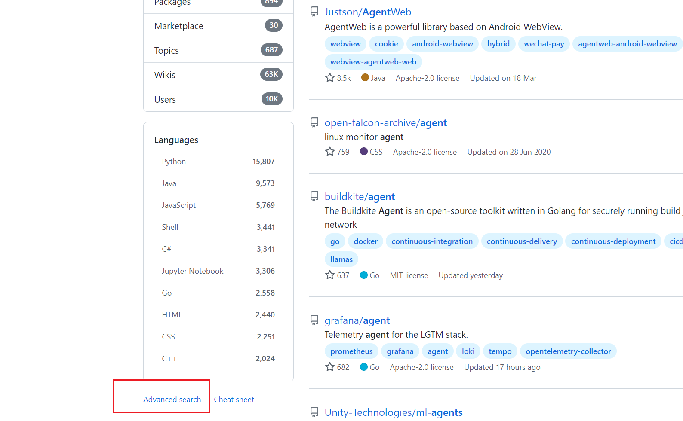Click the 8.5k stargazers count

[x=344, y=78]
